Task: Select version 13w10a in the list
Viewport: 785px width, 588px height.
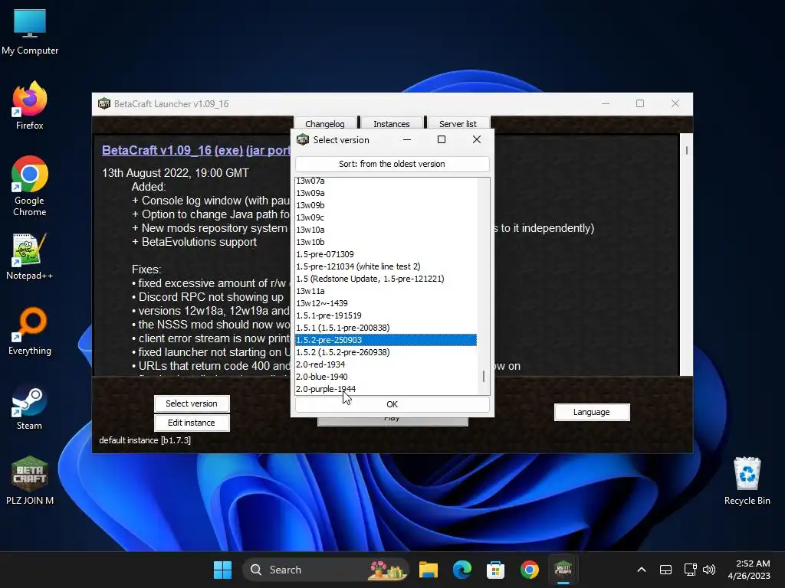Action: point(386,230)
